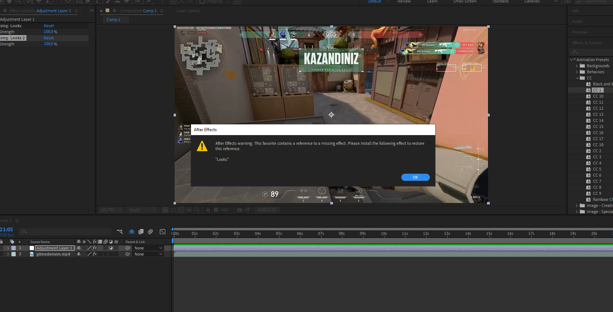Toggle the shy switch on gitmedemem.mp4

coord(79,254)
